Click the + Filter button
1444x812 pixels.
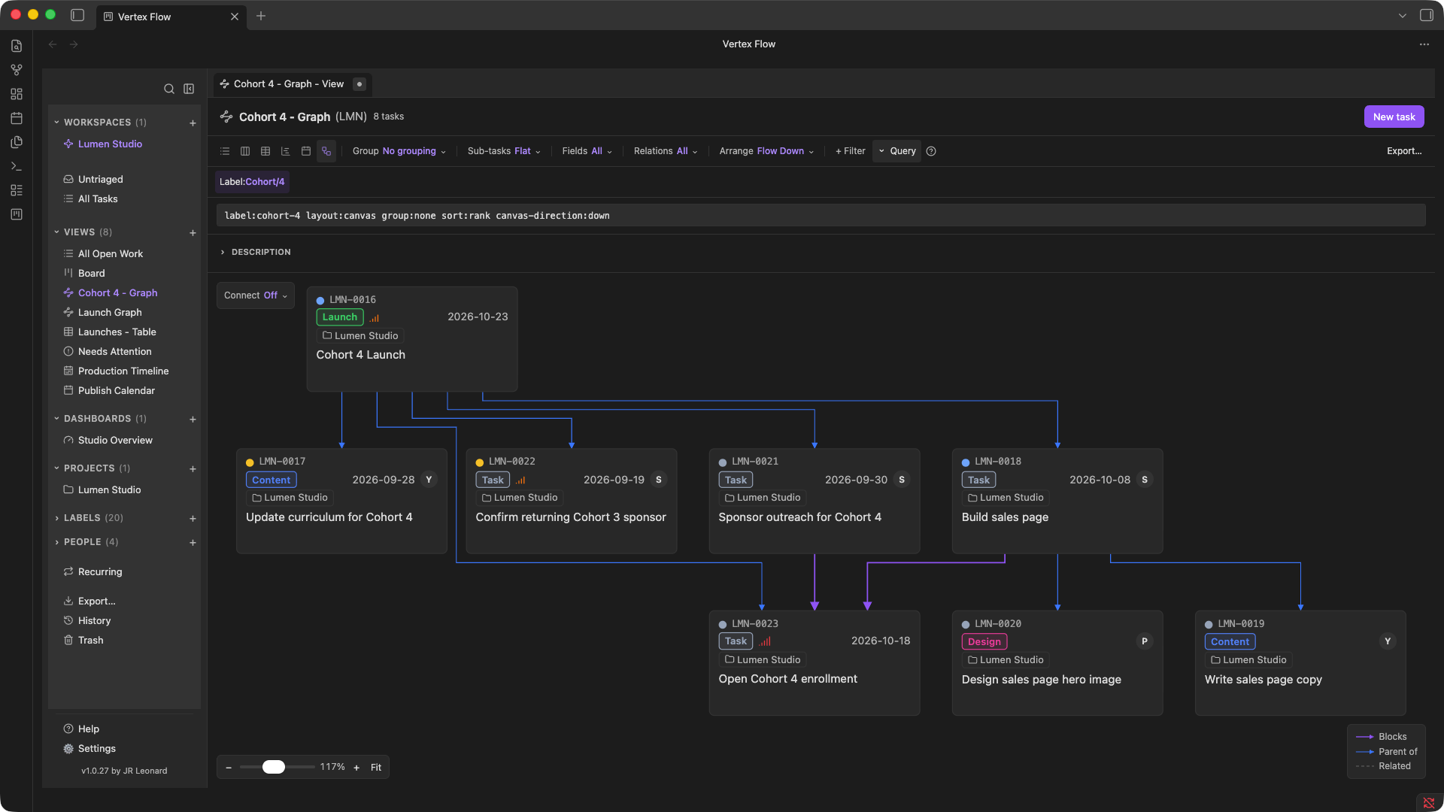850,151
